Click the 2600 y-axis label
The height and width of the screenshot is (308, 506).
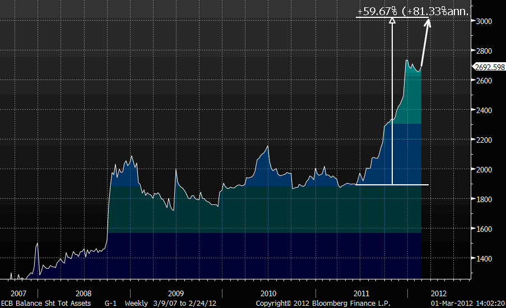484,81
